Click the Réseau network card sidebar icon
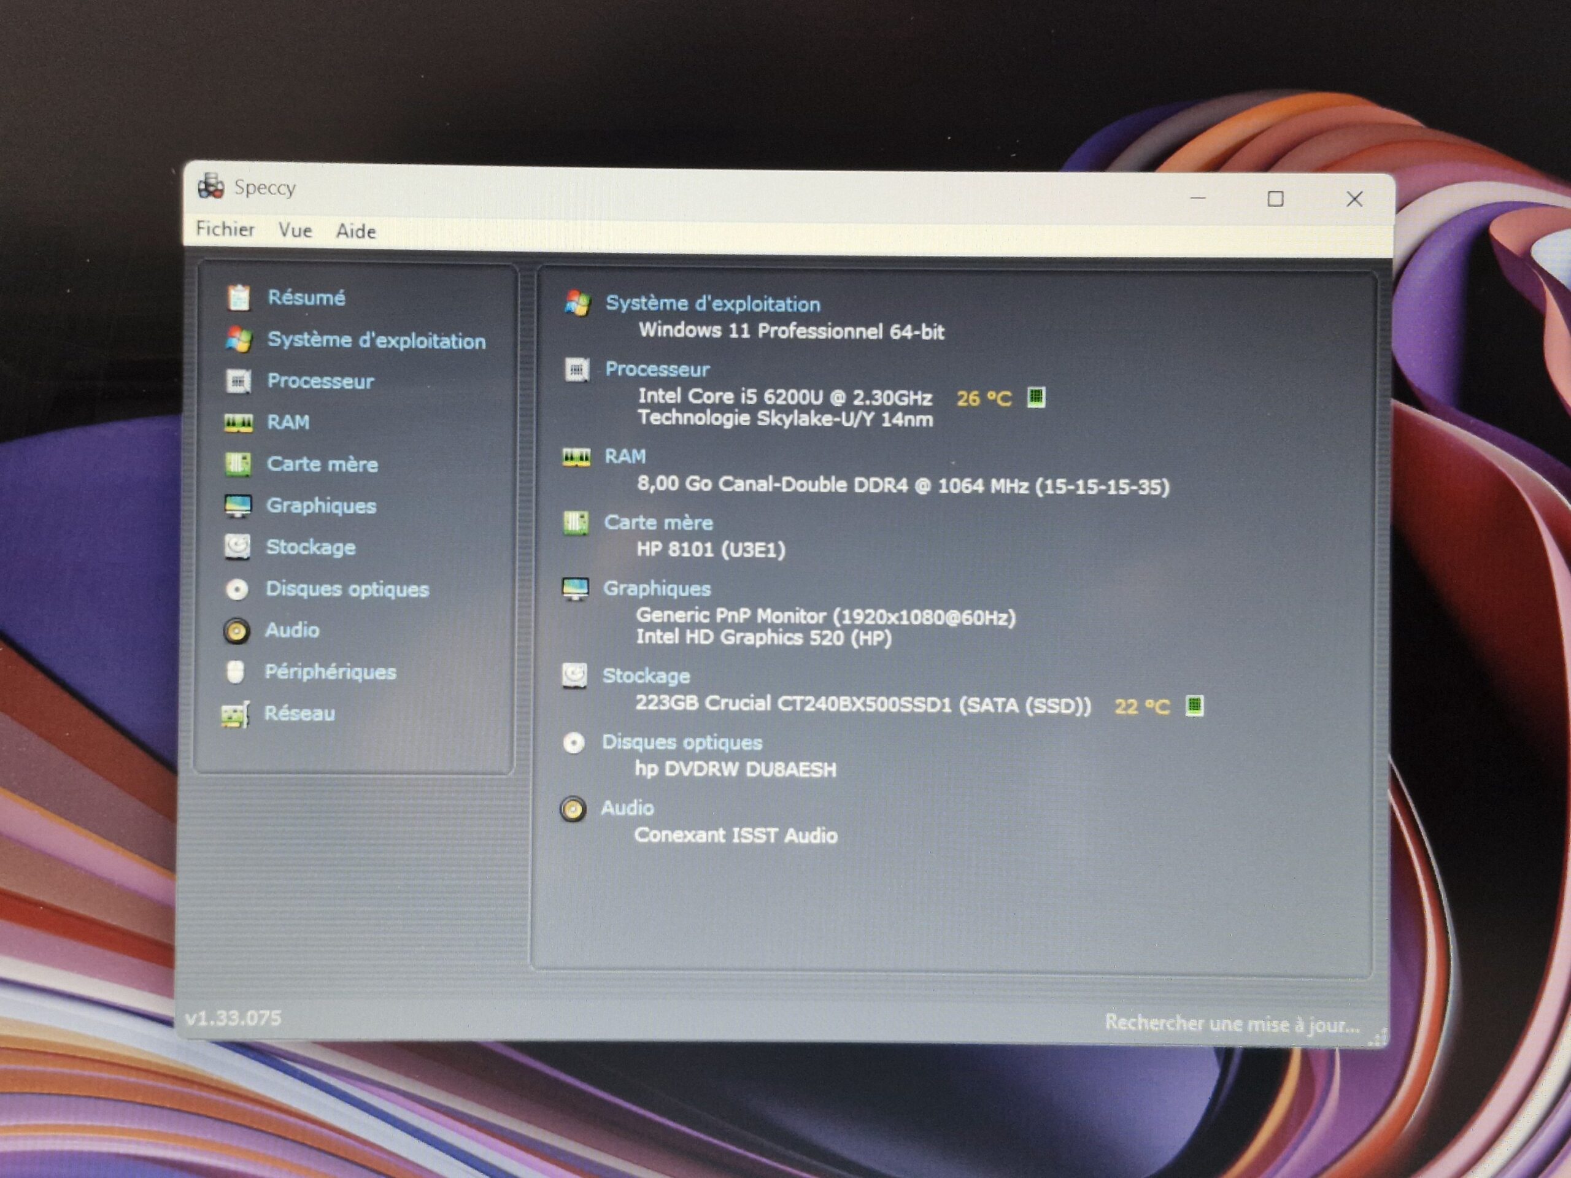The image size is (1571, 1178). (235, 714)
